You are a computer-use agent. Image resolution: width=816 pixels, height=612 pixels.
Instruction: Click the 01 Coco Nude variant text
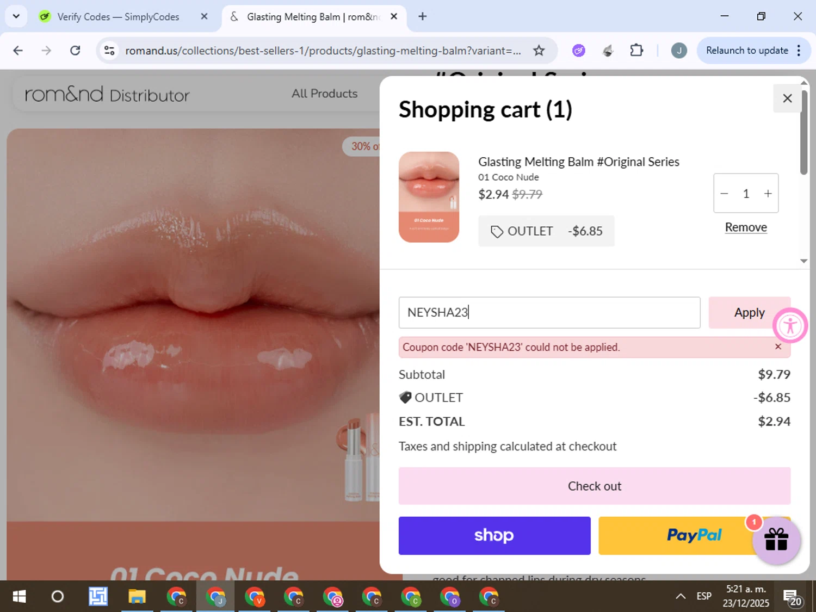click(508, 177)
